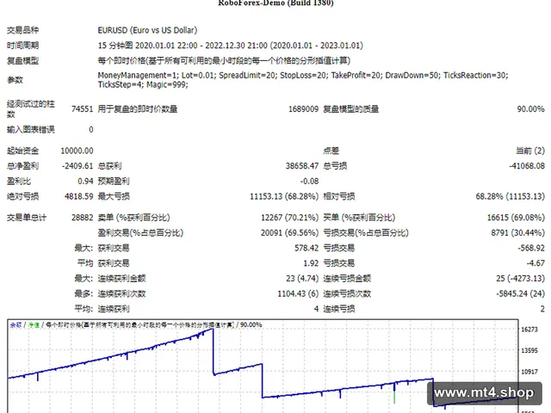Select the average profit trade value 1.92

point(311,263)
